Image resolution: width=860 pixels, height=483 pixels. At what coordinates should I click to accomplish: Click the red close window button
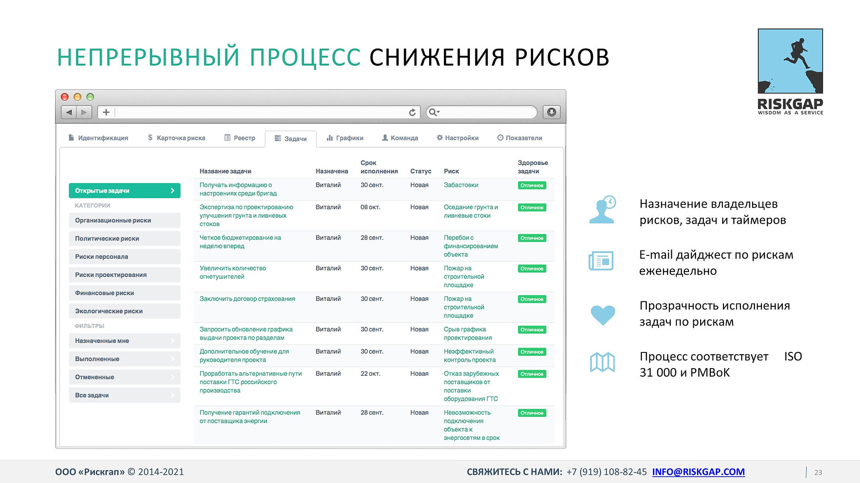[x=64, y=97]
